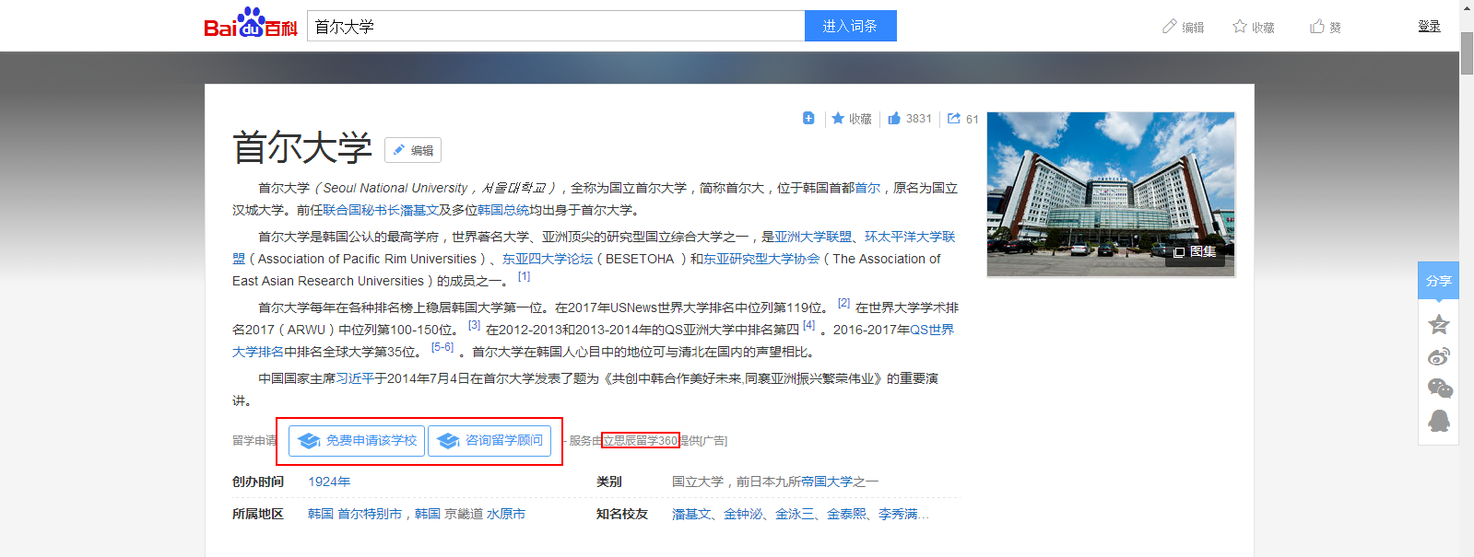The image size is (1474, 557).
Task: Open the 联合国秘书长潘基文 link
Action: coord(381,210)
